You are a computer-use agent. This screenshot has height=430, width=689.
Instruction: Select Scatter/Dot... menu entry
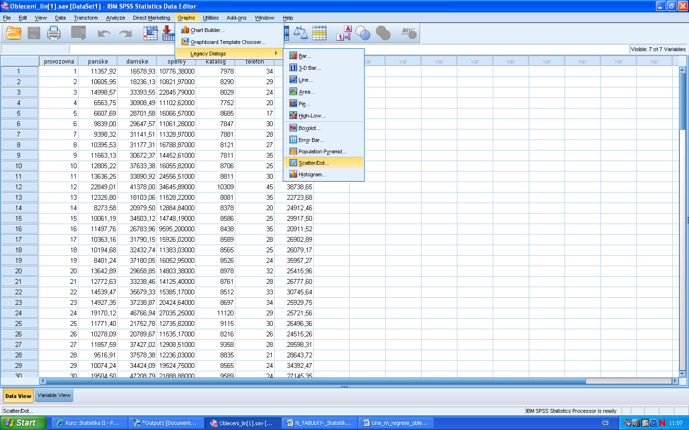coord(323,163)
